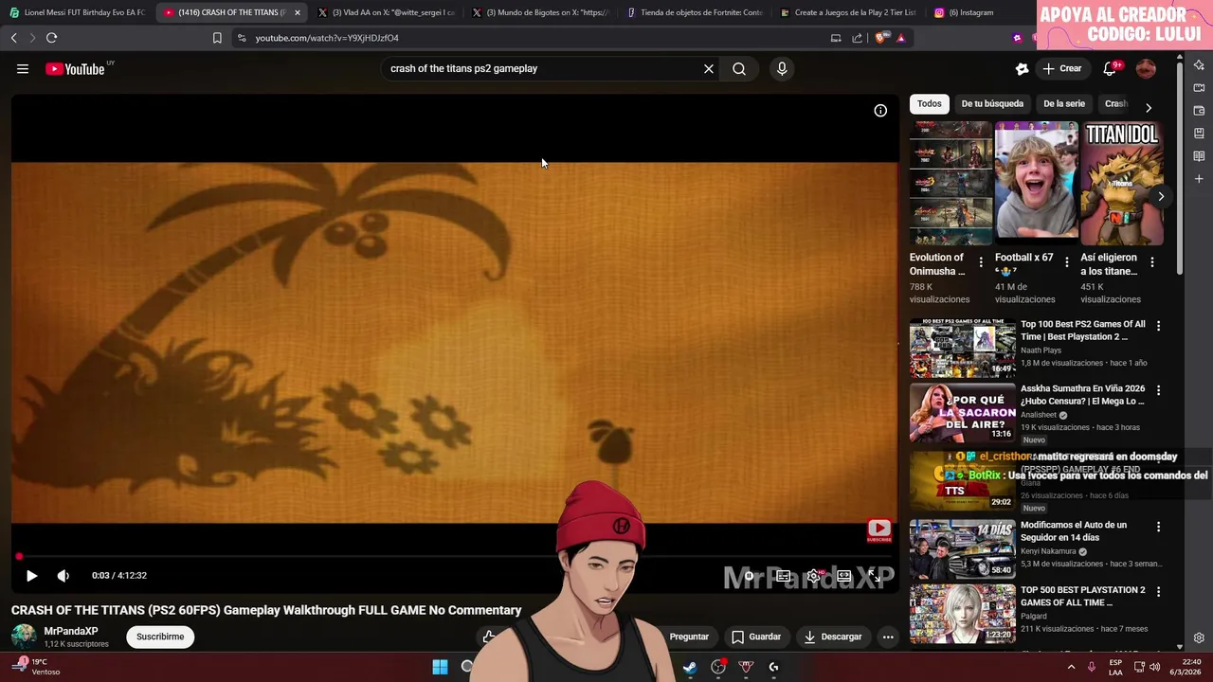Mute the video volume

63,575
